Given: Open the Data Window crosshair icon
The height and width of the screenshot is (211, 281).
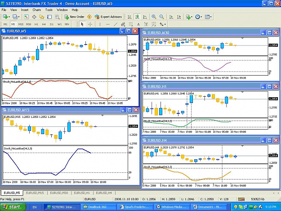Looking at the screenshot, I should pos(34,17).
